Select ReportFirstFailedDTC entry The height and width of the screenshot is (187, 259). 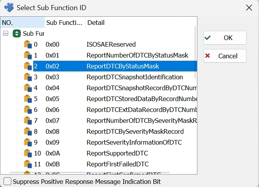pyautogui.click(x=117, y=164)
